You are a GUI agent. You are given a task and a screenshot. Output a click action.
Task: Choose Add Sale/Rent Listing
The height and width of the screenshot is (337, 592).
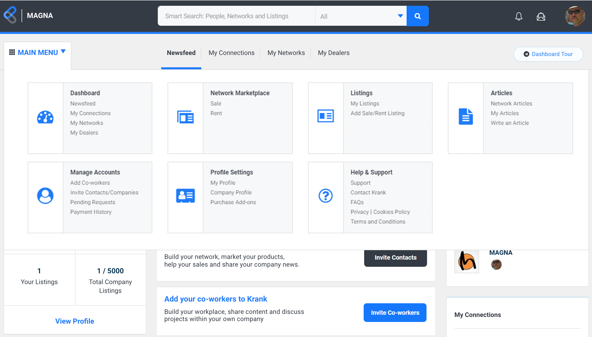[377, 113]
